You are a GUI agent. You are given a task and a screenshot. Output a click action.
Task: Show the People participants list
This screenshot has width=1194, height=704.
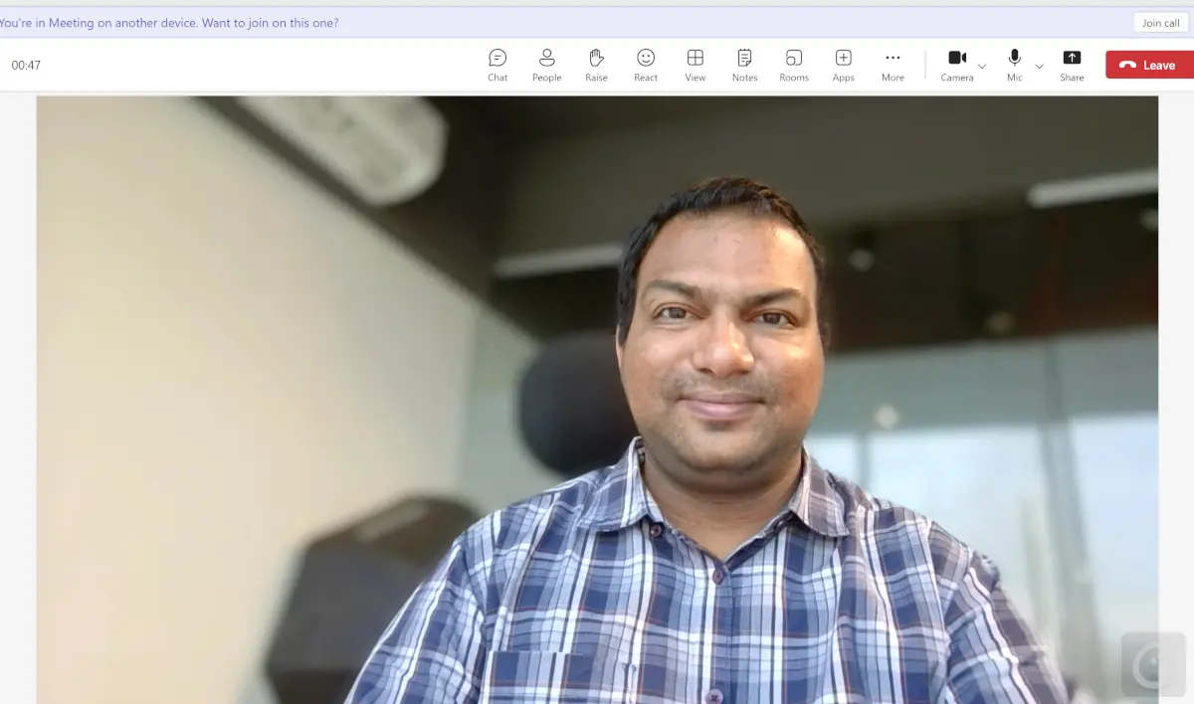click(x=546, y=65)
